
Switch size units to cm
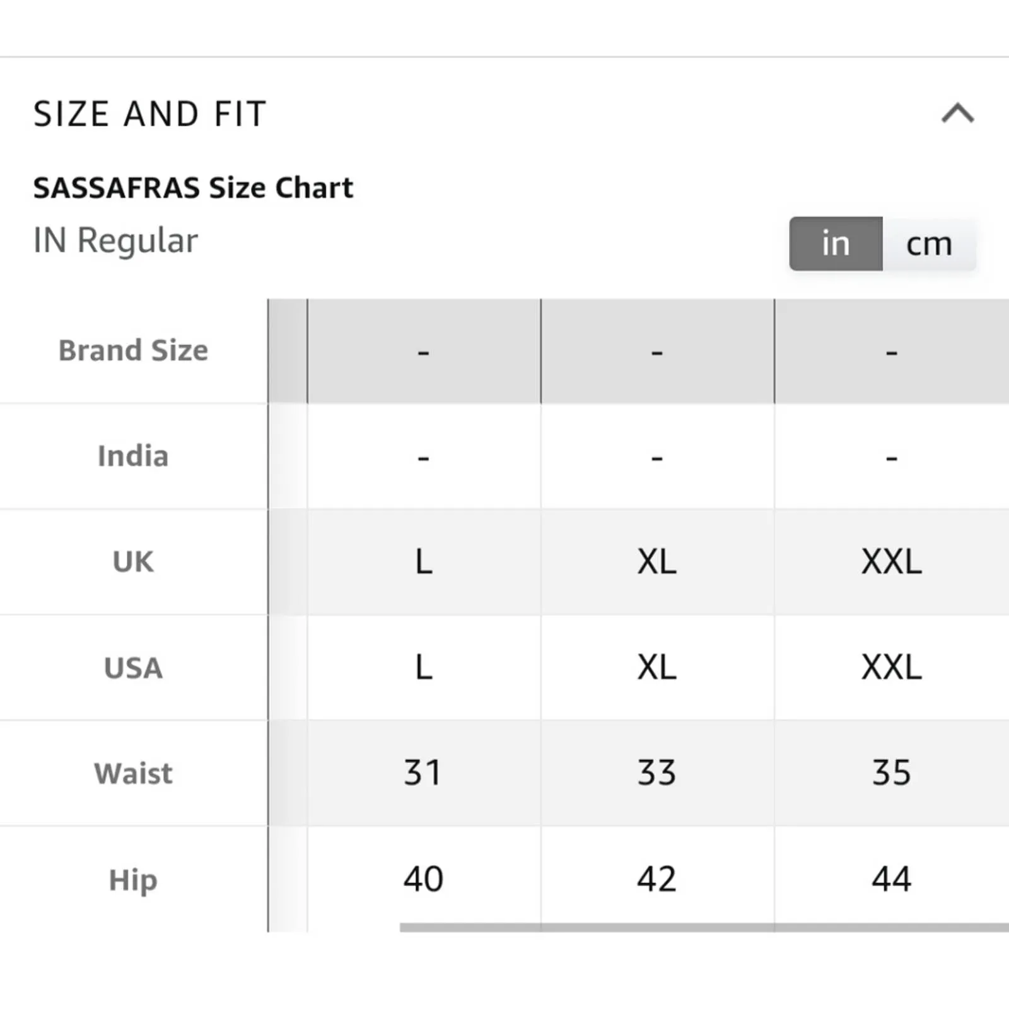(x=929, y=244)
